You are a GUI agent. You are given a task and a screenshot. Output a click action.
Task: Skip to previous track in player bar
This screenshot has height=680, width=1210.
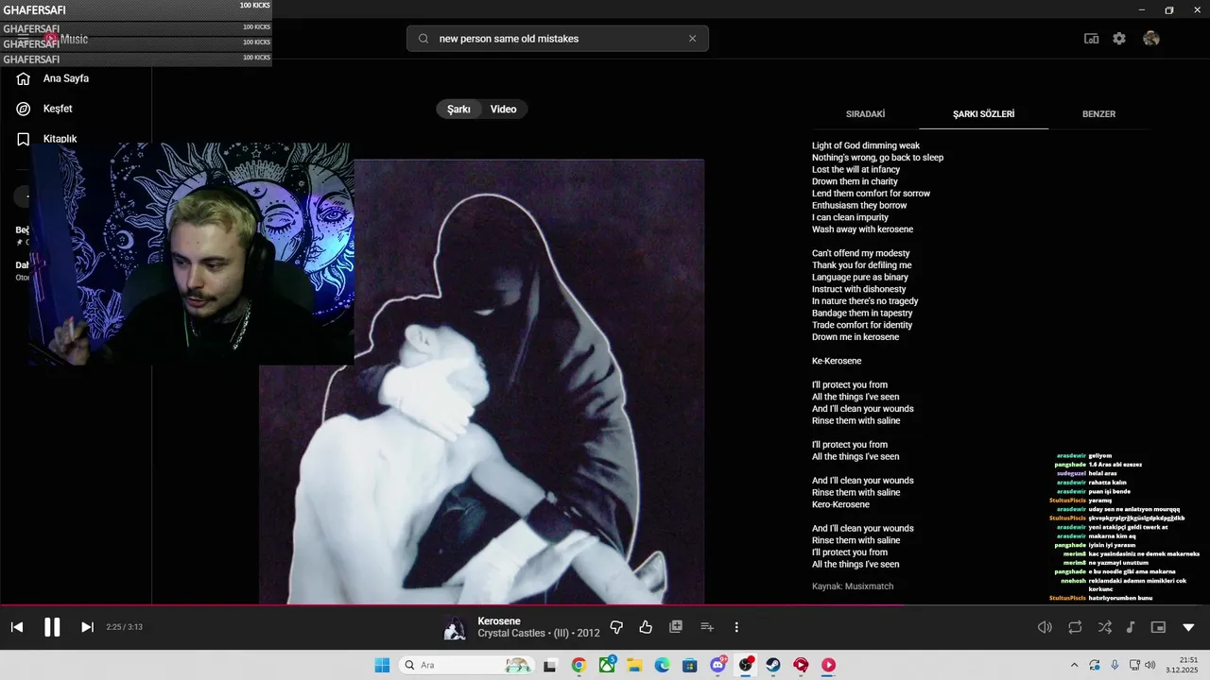[17, 627]
